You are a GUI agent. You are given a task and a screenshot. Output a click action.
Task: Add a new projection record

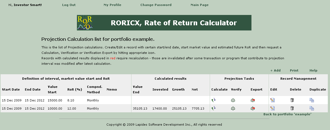275,70
